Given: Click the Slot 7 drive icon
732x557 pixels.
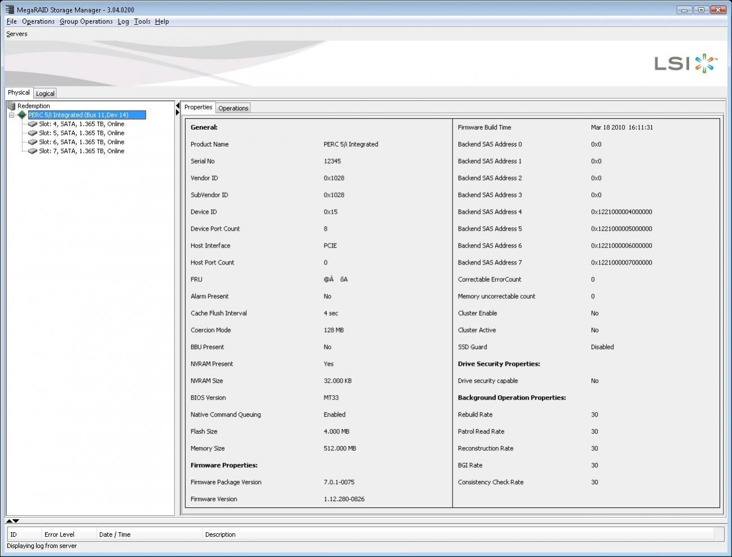Looking at the screenshot, I should click(x=33, y=151).
